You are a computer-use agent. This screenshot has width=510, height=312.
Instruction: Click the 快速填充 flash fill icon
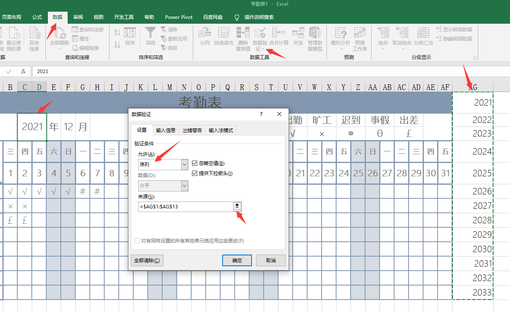pyautogui.click(x=224, y=33)
